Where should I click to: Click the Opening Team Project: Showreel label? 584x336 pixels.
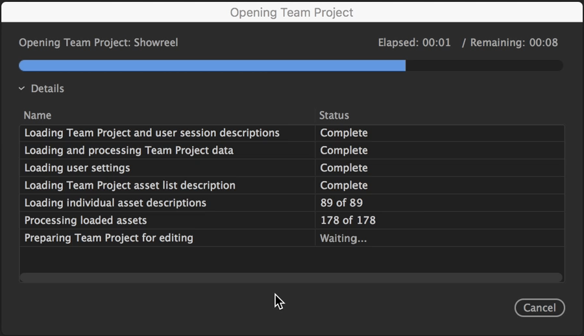(x=99, y=43)
